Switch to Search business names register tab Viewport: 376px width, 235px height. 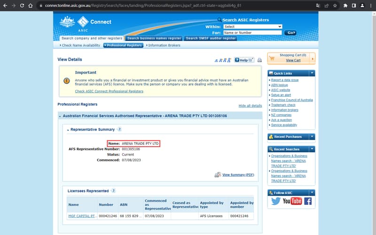(154, 39)
